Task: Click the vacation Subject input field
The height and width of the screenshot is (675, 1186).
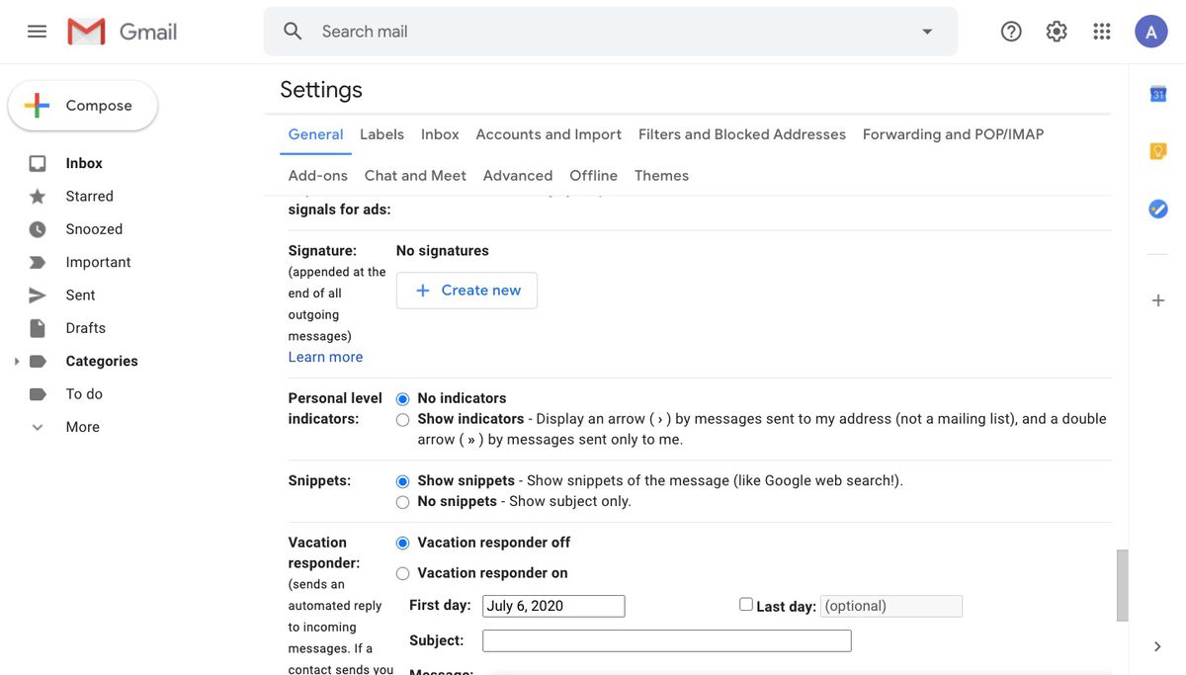Action: coord(667,640)
